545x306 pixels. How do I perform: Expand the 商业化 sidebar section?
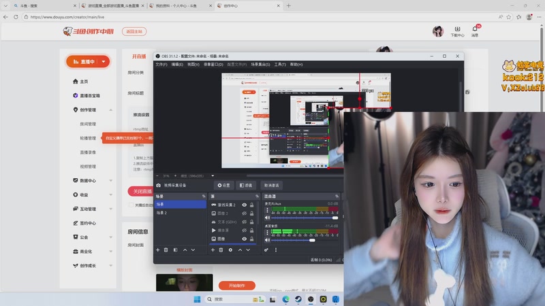pyautogui.click(x=110, y=252)
